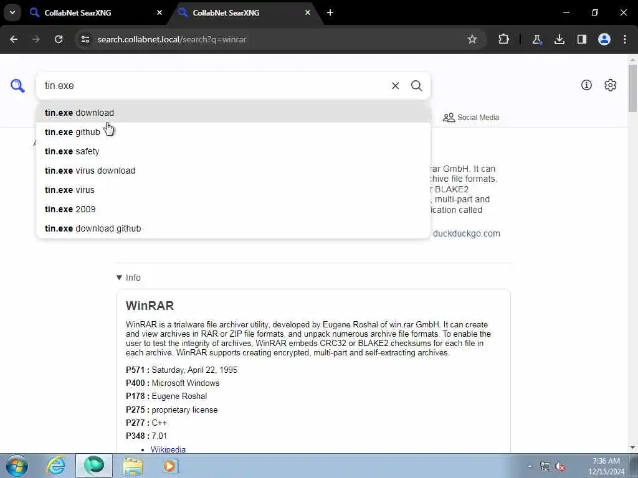Click the muted volume tray icon
The image size is (638, 478).
[x=560, y=467]
